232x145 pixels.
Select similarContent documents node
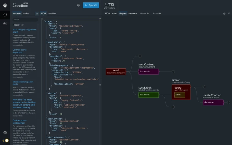(x=213, y=102)
